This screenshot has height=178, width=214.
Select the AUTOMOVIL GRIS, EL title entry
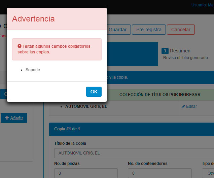pyautogui.click(x=86, y=106)
